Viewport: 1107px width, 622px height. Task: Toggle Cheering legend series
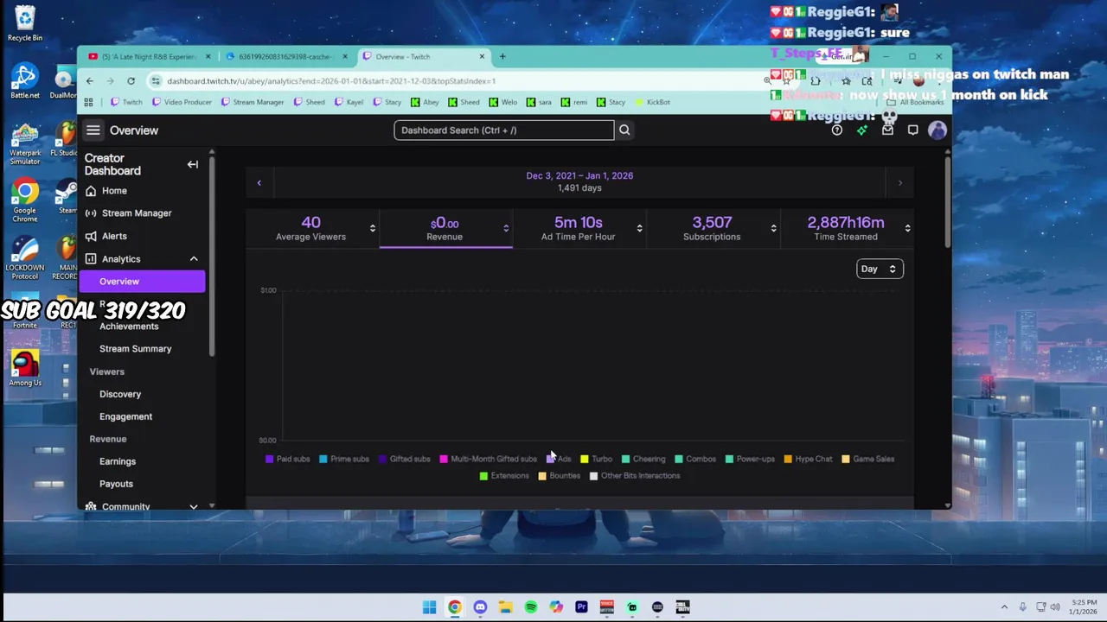(x=643, y=459)
